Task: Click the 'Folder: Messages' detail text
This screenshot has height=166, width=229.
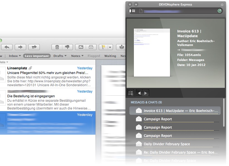Action: (x=191, y=60)
